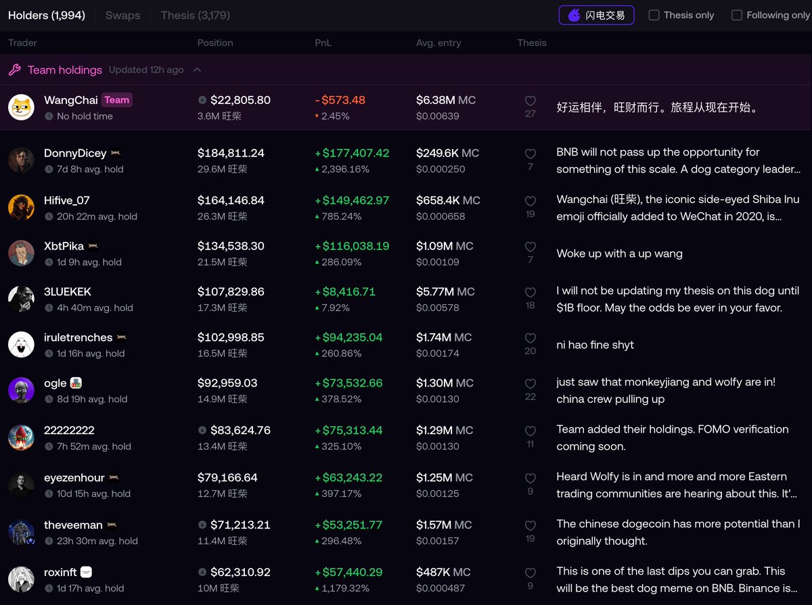Viewport: 812px width, 605px height.
Task: Click the wrench icon beside Team holdings
Action: 14,70
